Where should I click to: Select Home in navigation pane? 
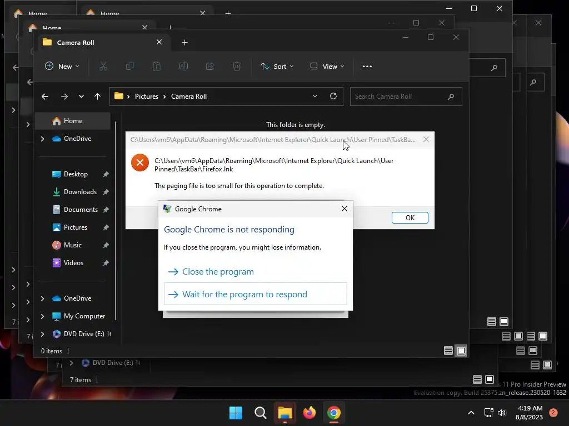click(x=73, y=121)
